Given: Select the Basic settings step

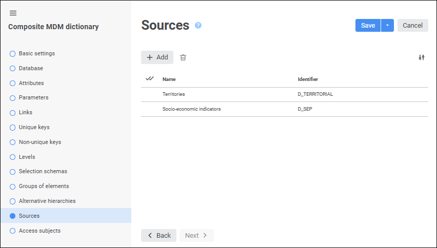Looking at the screenshot, I should click(x=36, y=53).
